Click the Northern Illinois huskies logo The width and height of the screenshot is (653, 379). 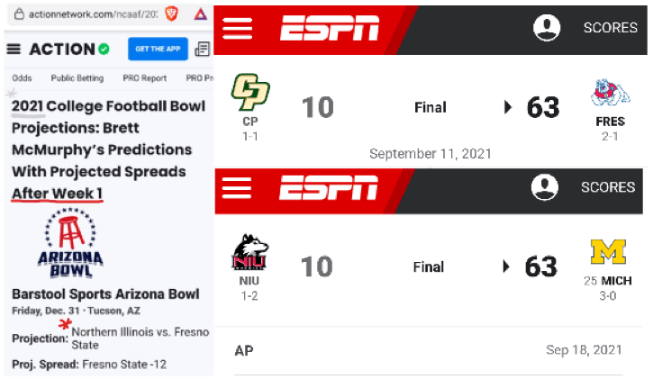pyautogui.click(x=249, y=252)
